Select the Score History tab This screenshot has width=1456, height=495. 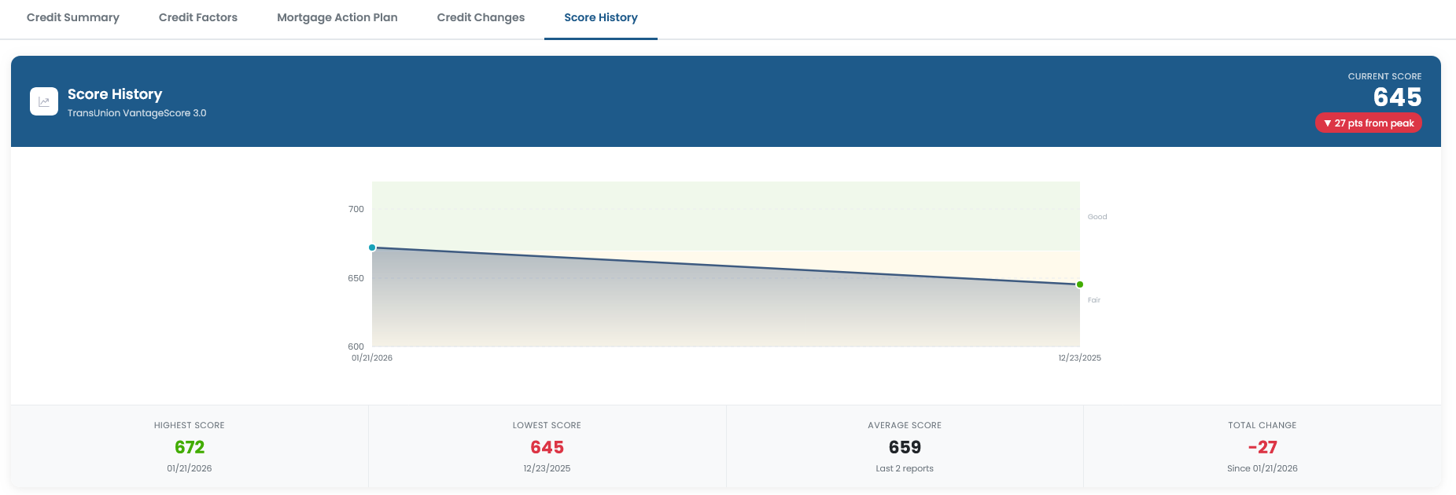(600, 16)
